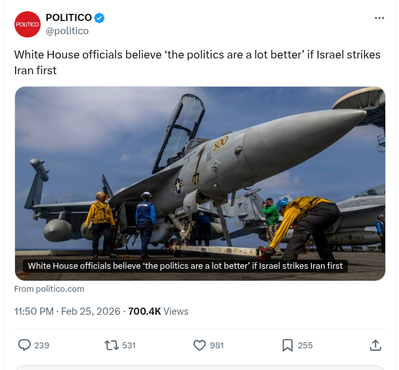Like the post with heart icon
Screen dimensions: 399x370
[x=199, y=345]
